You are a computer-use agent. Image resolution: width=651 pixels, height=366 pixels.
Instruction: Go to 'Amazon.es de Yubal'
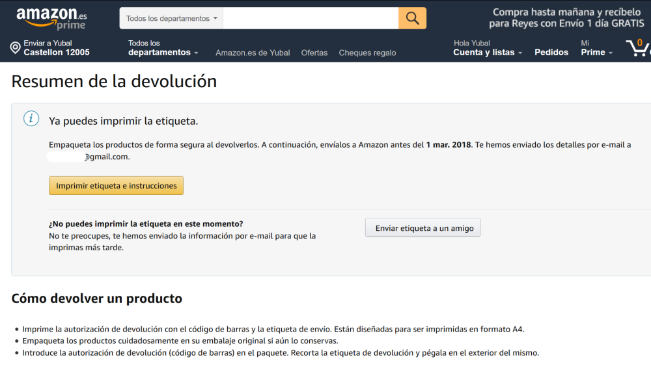pos(253,53)
